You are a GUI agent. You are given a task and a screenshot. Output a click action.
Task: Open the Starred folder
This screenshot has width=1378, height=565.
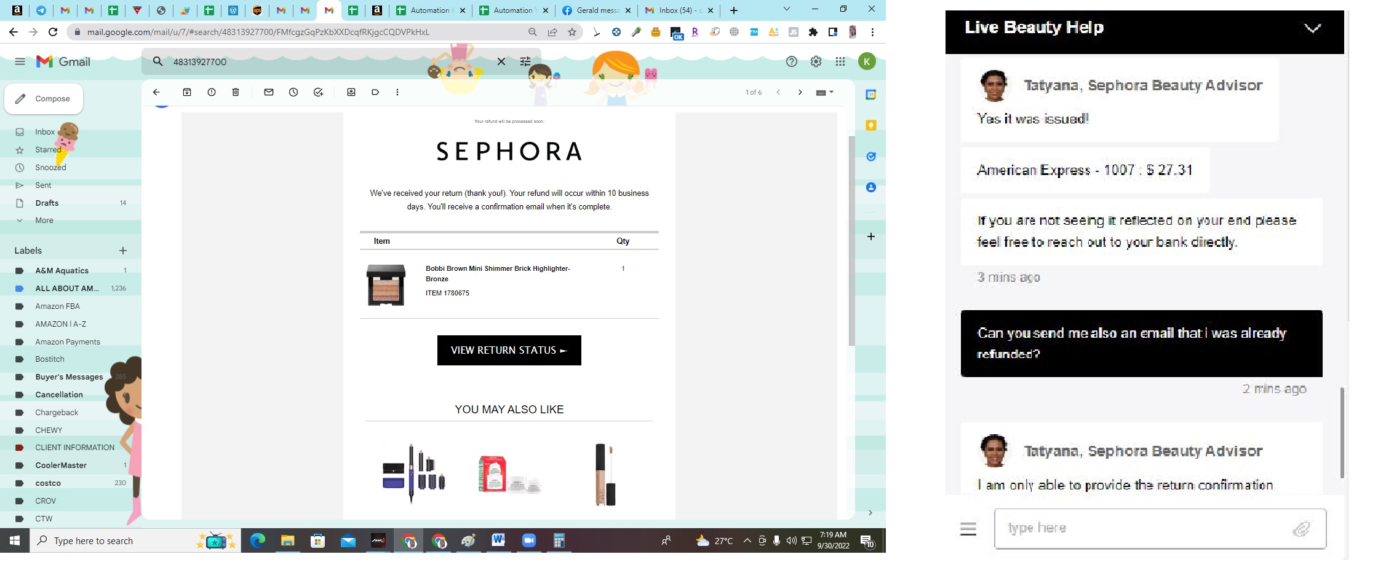coord(48,150)
